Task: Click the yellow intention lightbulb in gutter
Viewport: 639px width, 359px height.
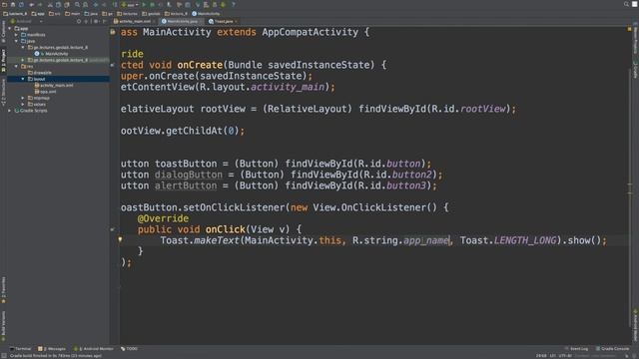Action: [120, 239]
